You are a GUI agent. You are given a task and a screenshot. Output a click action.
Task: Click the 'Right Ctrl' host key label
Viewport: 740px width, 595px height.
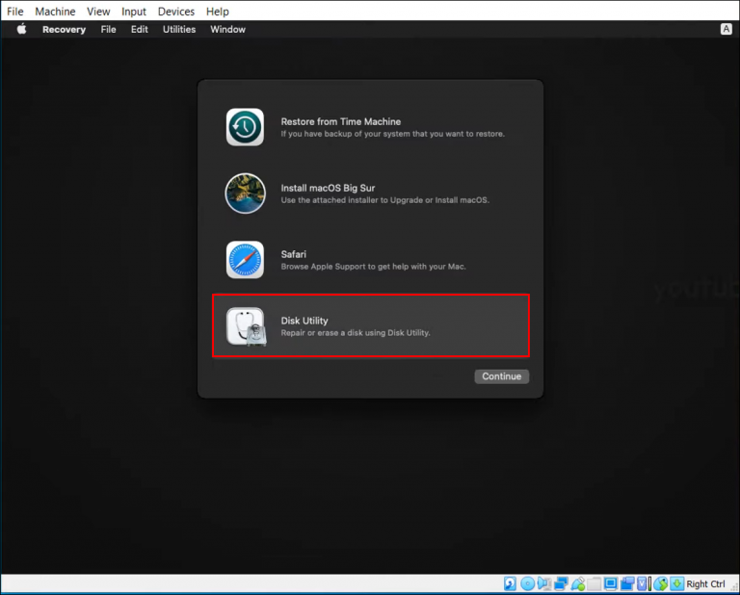(705, 583)
